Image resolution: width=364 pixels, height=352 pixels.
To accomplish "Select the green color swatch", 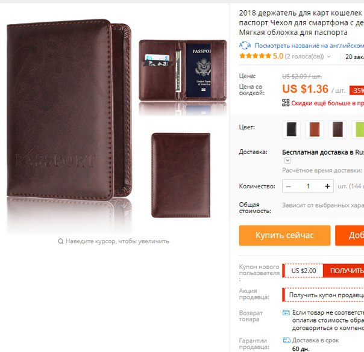I will coord(358,129).
